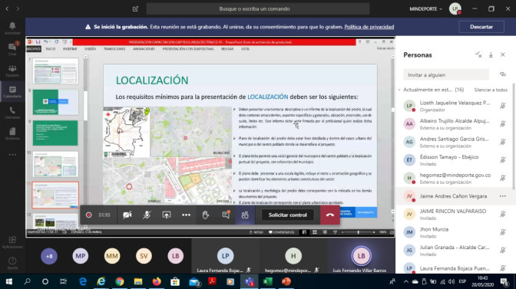
Task: Click mic icon for hegomez@mindeporte.gov.co
Action: [x=502, y=178]
